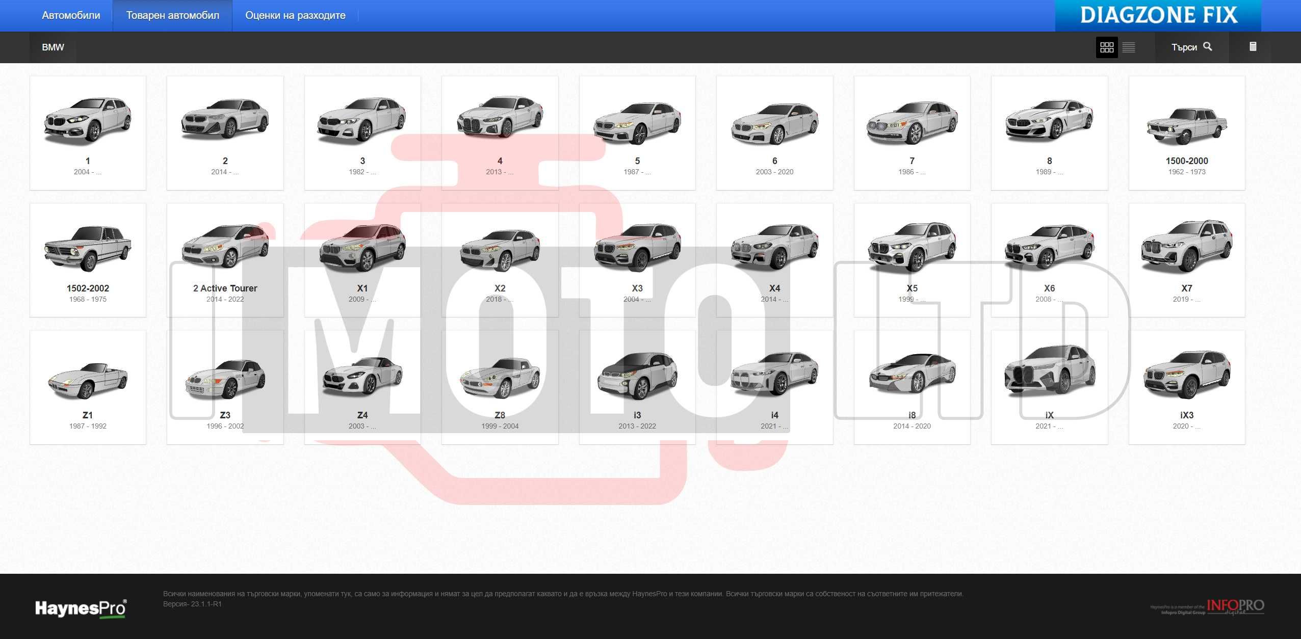This screenshot has height=639, width=1301.
Task: Switch to list view layout
Action: pyautogui.click(x=1129, y=46)
